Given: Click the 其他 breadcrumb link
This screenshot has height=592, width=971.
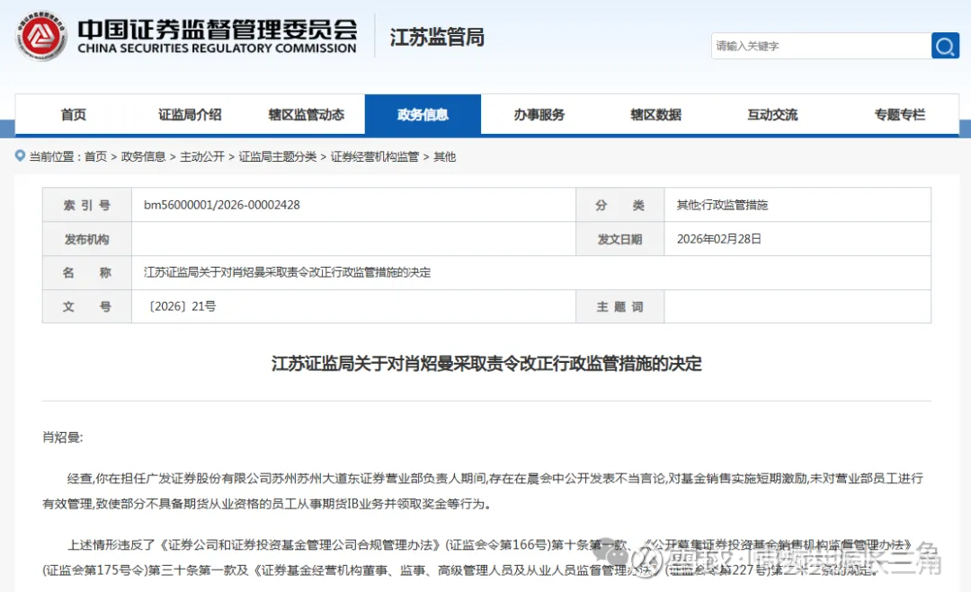Looking at the screenshot, I should pos(445,156).
